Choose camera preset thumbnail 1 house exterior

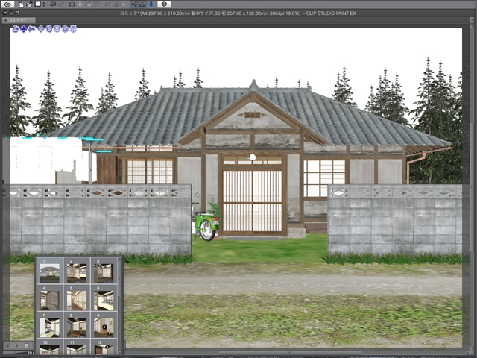tap(50, 271)
